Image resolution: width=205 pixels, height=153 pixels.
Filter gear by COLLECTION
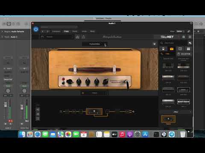click(x=184, y=54)
